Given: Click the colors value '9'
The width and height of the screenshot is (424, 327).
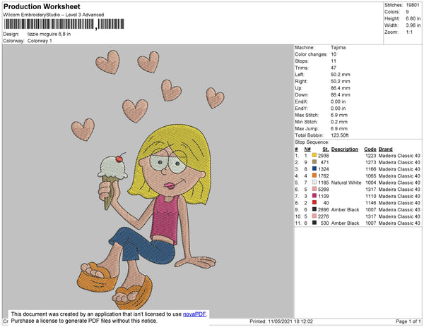Looking at the screenshot, I should (407, 12).
